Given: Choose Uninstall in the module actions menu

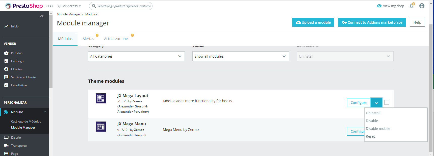Looking at the screenshot, I should 373,113.
